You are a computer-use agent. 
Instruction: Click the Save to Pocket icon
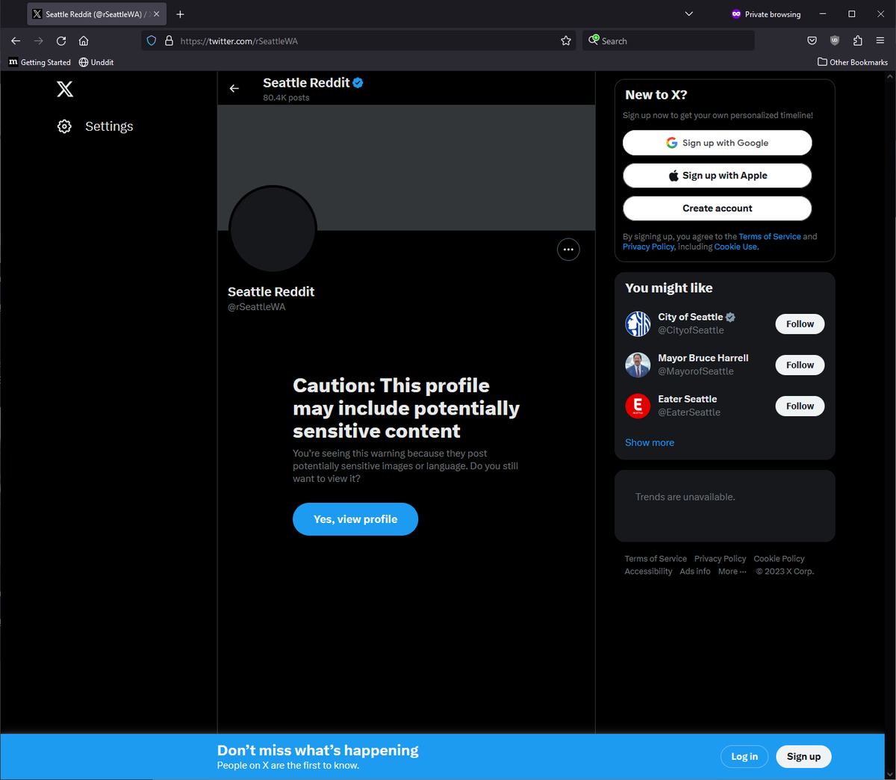click(812, 41)
